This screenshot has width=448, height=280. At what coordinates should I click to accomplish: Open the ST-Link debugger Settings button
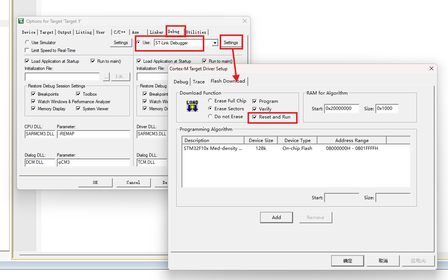(x=231, y=43)
